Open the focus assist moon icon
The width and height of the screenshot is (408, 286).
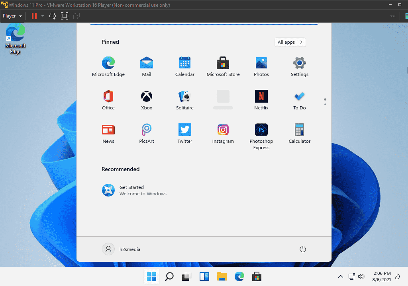397,276
